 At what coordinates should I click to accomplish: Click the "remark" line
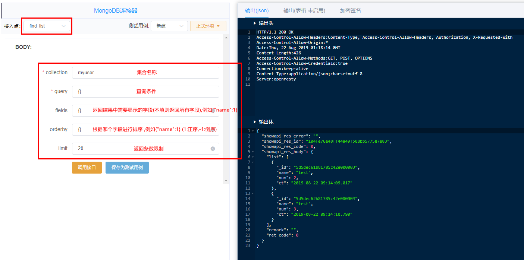pos(282,230)
